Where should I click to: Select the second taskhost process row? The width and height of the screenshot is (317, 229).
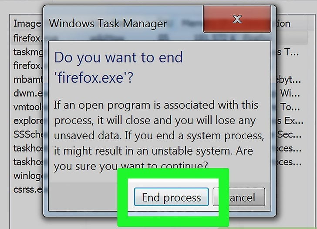[x=28, y=162]
